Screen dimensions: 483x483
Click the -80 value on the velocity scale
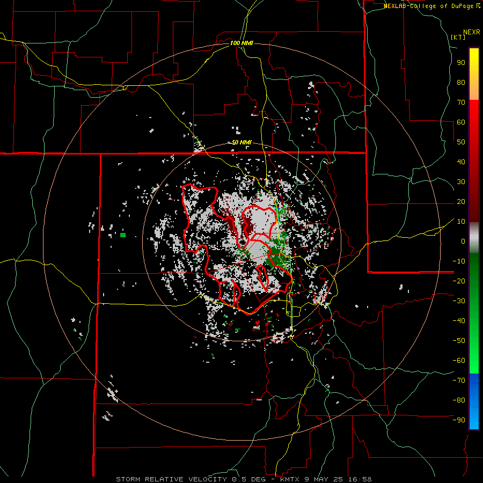pyautogui.click(x=459, y=400)
